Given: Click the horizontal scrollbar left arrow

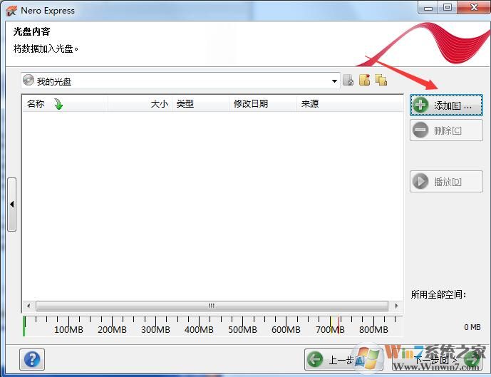Looking at the screenshot, I should tap(29, 306).
